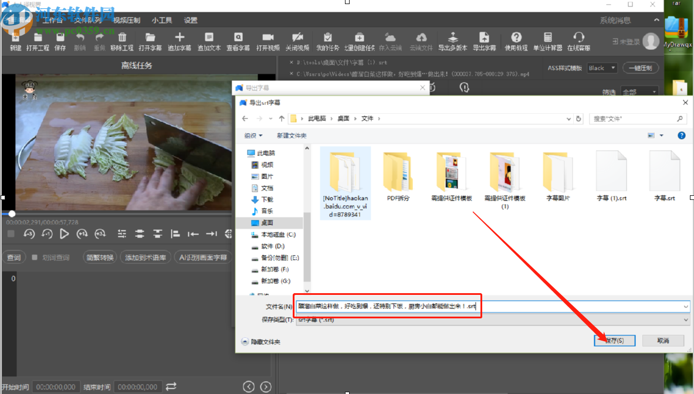Open the 使用教程 tutorial
The image size is (694, 394).
(517, 41)
